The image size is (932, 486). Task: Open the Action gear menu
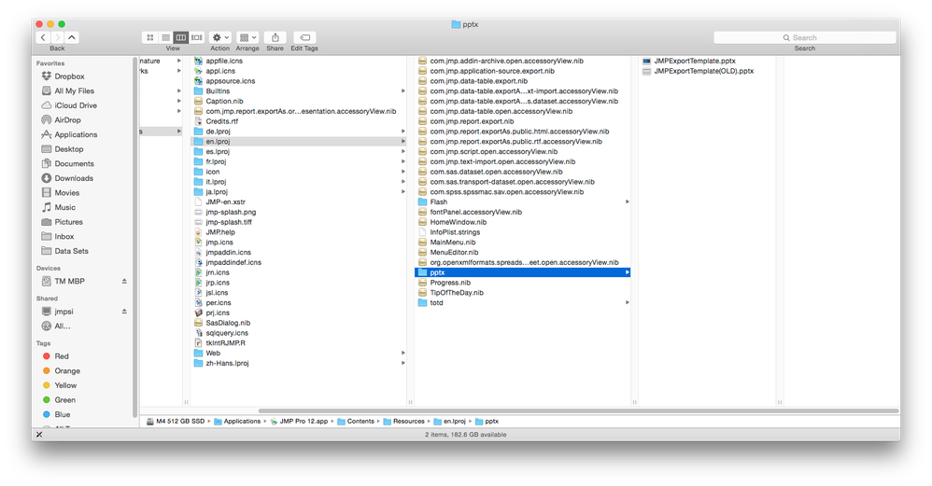(x=219, y=37)
